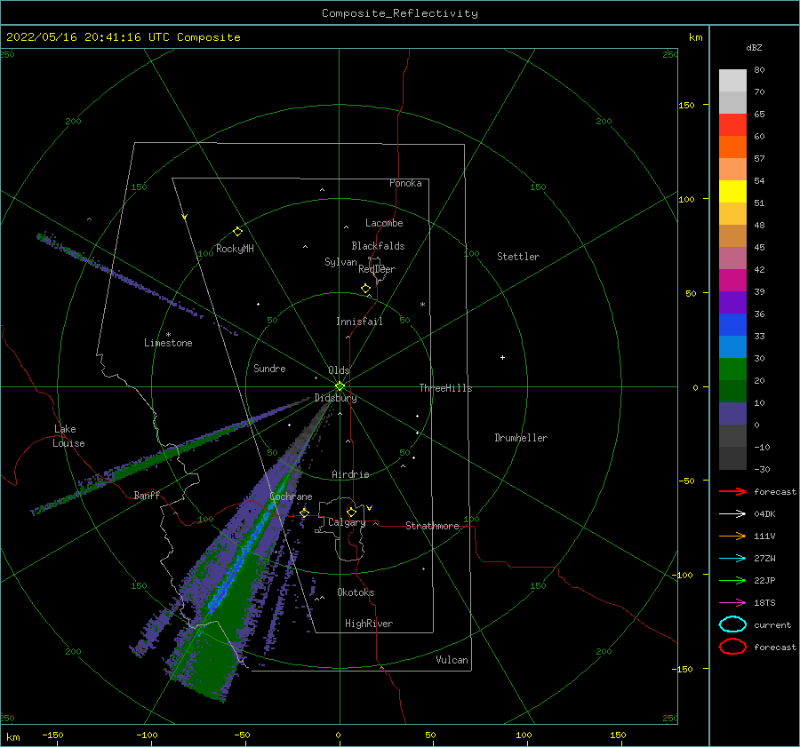This screenshot has width=800, height=747.
Task: Click the Lake Louise label
Action: click(68, 436)
